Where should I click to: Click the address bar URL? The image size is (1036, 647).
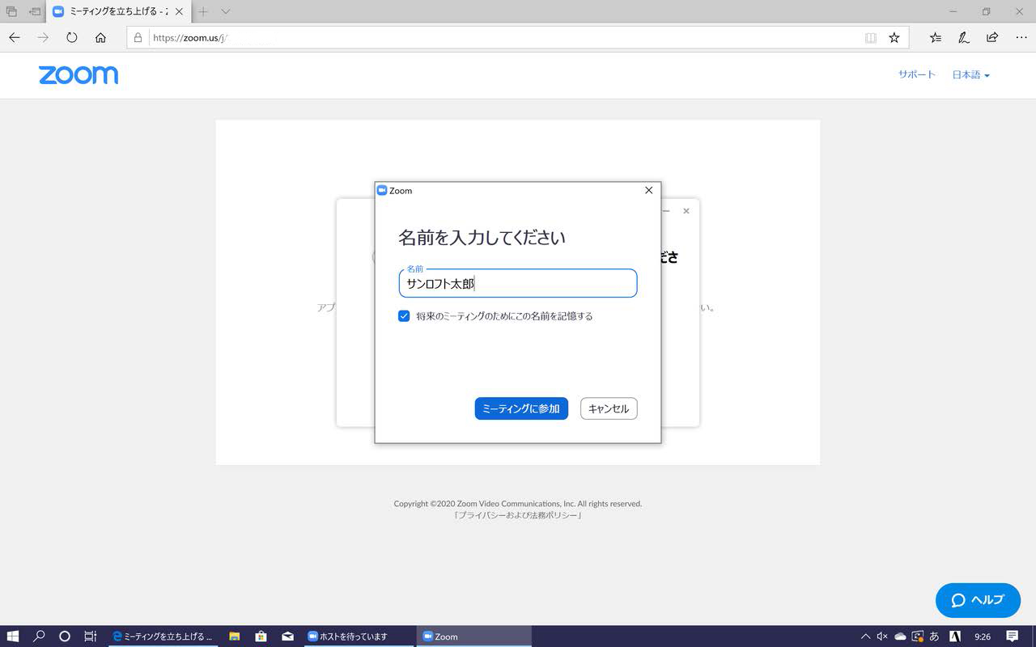191,38
